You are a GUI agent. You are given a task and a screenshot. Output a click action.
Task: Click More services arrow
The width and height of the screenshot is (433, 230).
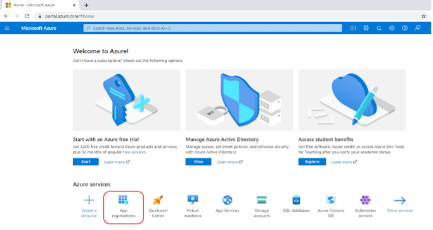point(399,204)
